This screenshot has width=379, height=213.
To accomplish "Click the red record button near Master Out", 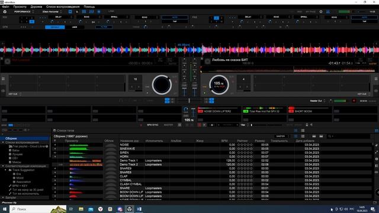I will coord(354,101).
